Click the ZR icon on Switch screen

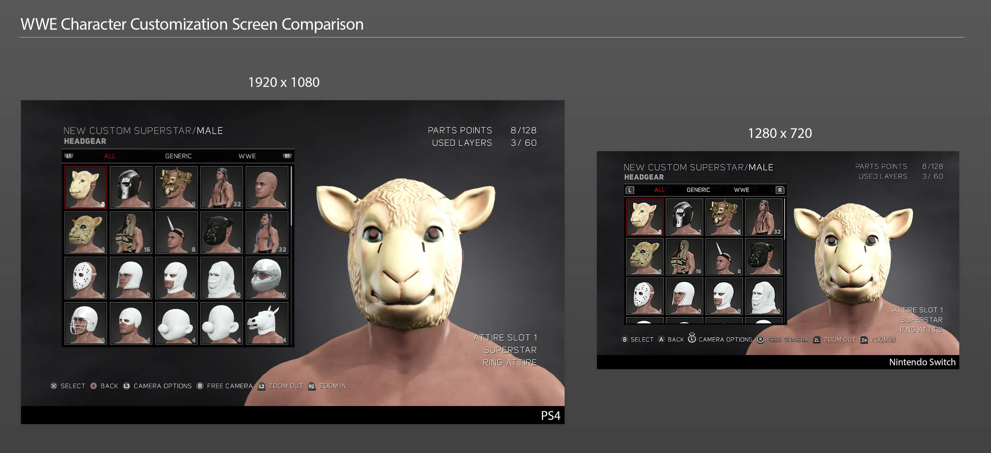point(864,340)
